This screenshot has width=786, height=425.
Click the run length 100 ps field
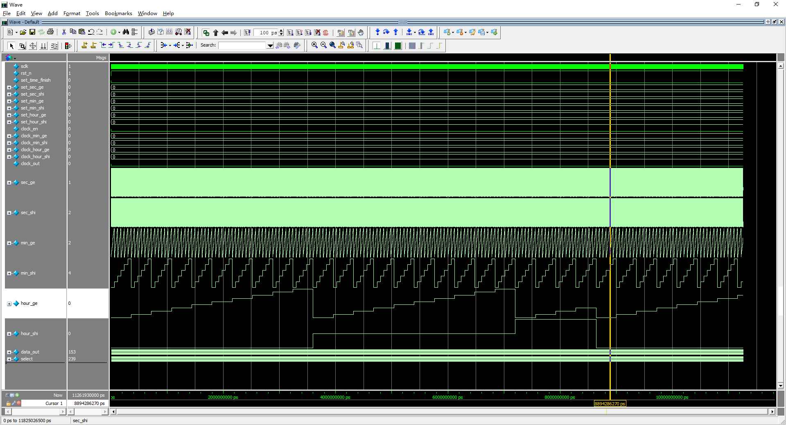266,33
